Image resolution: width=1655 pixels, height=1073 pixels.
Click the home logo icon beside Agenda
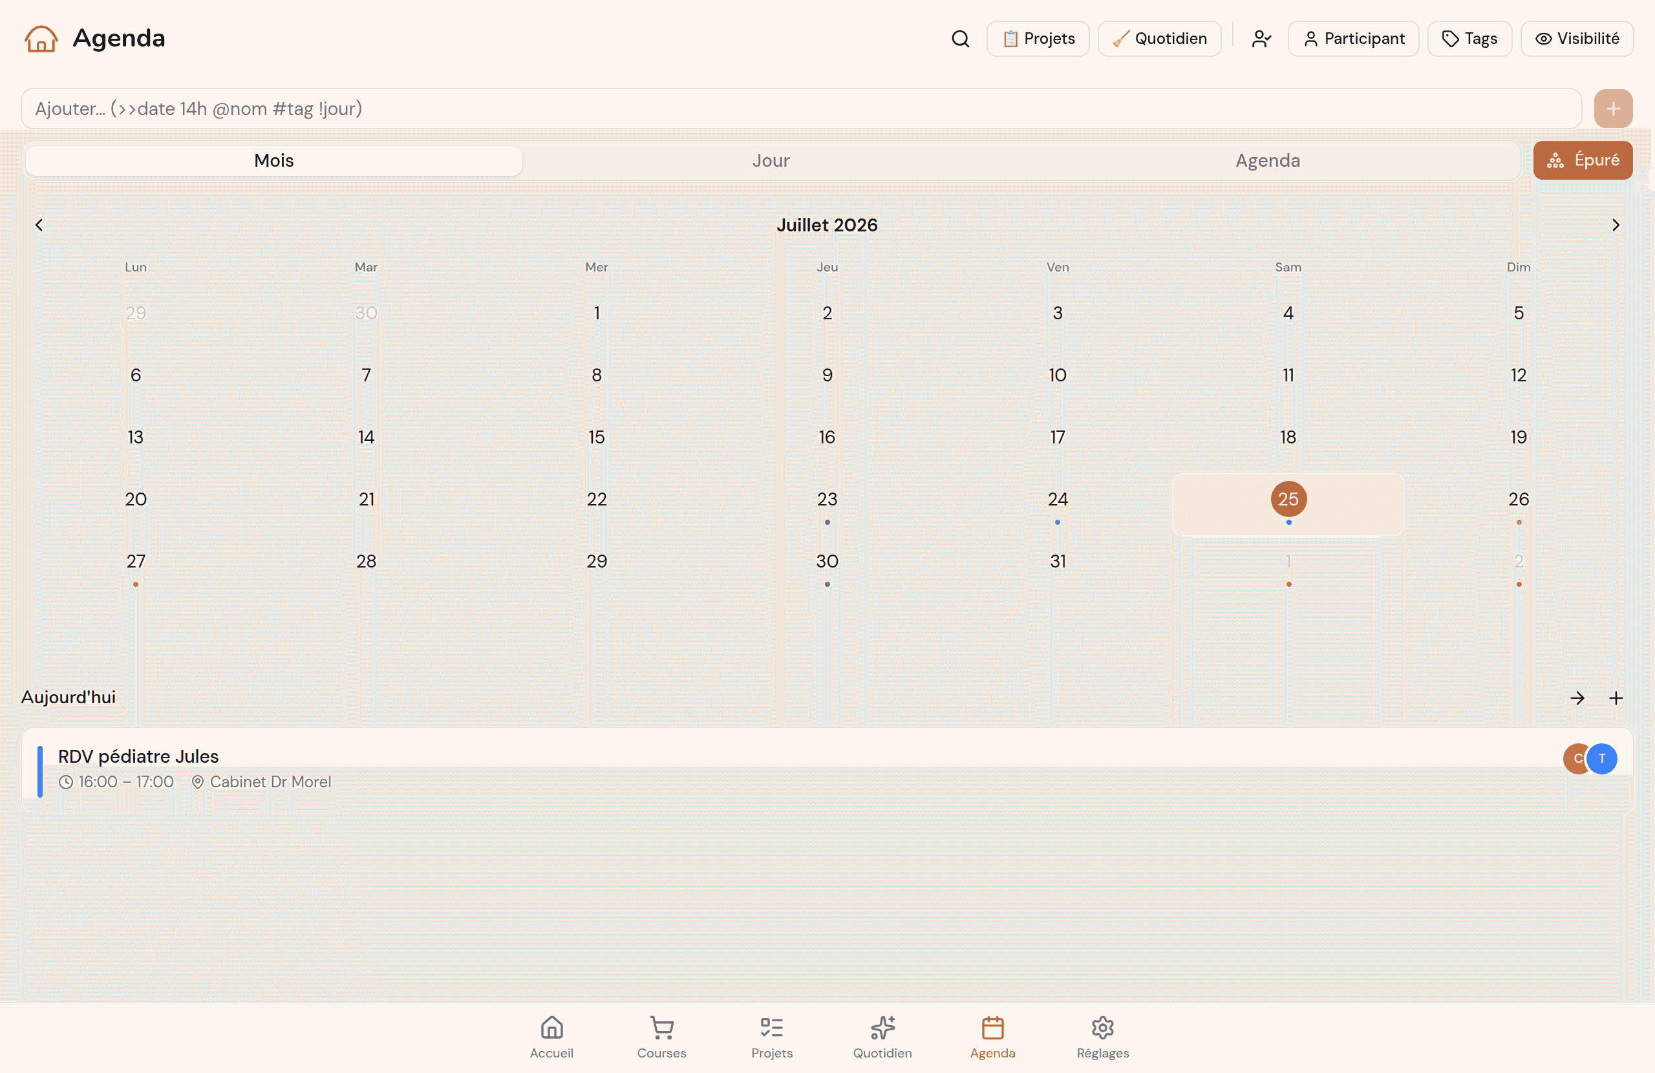tap(41, 39)
